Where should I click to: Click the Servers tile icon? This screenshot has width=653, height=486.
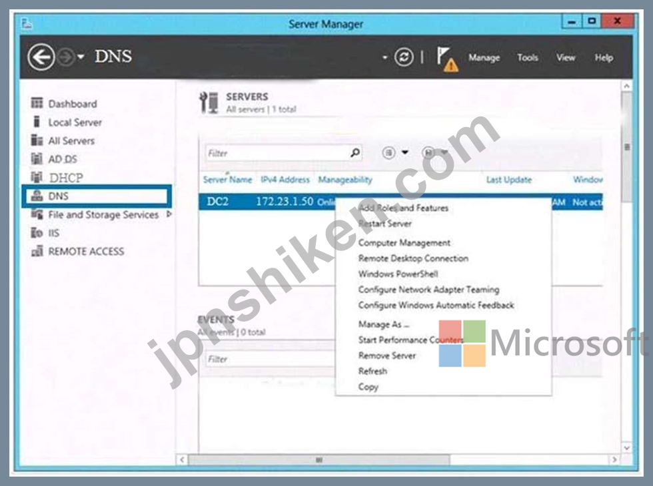click(x=209, y=103)
